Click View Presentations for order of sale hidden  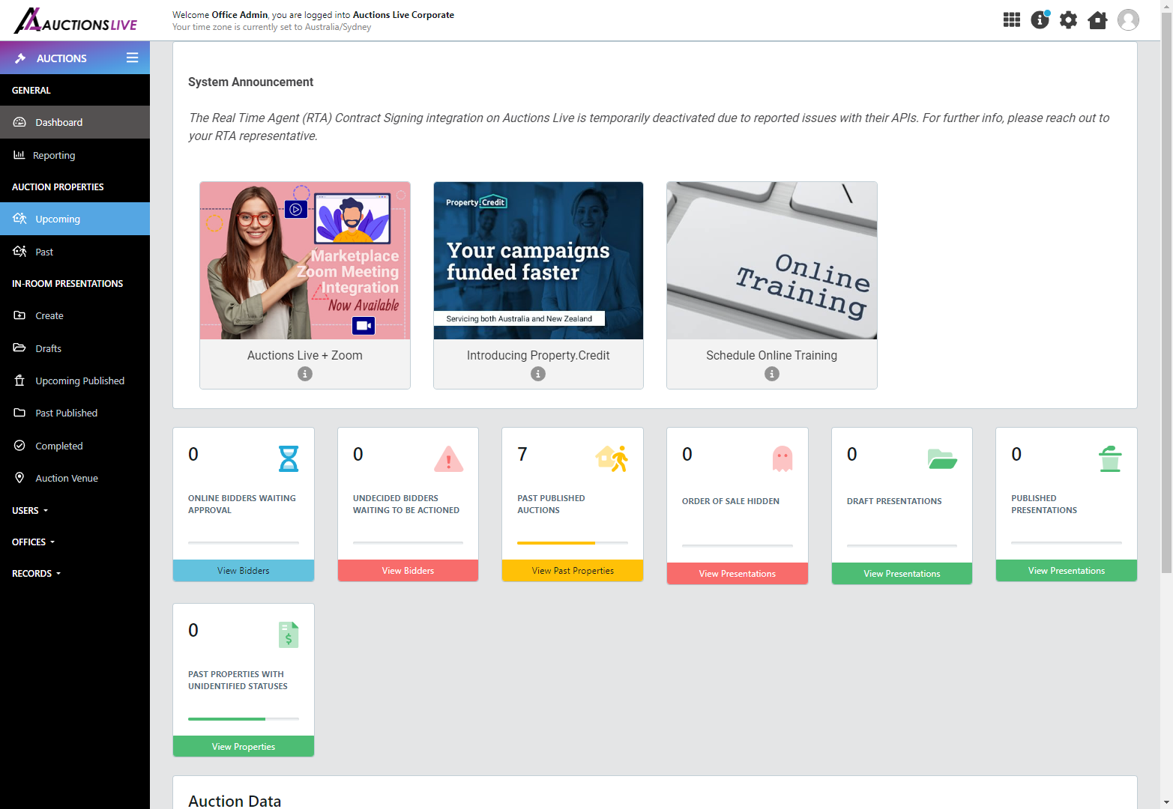(738, 574)
